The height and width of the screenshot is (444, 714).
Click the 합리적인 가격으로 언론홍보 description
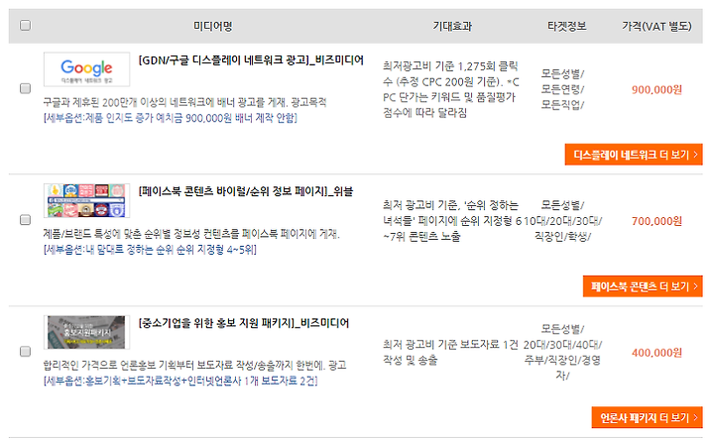[x=195, y=365]
